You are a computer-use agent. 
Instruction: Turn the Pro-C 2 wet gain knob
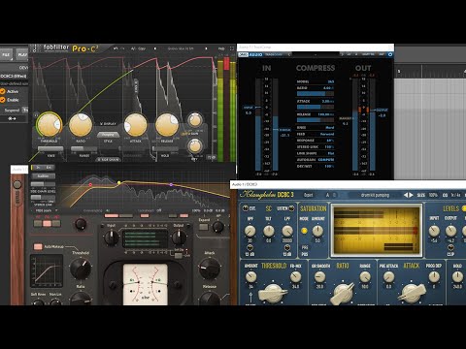point(195,120)
